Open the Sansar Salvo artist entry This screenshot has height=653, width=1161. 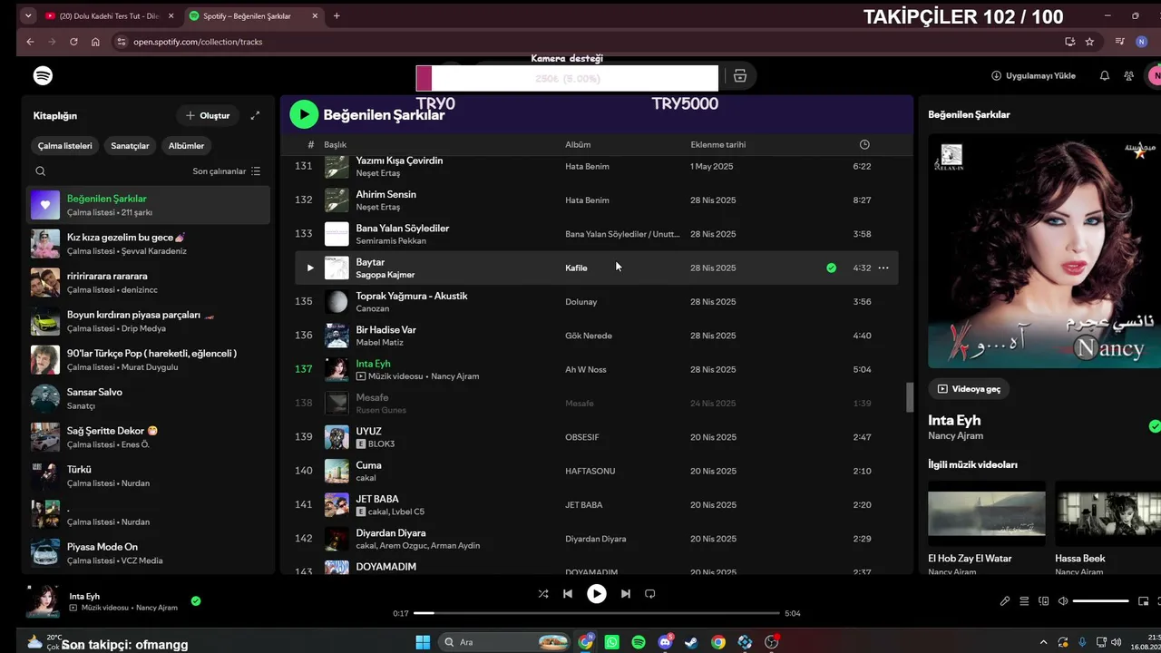point(149,398)
